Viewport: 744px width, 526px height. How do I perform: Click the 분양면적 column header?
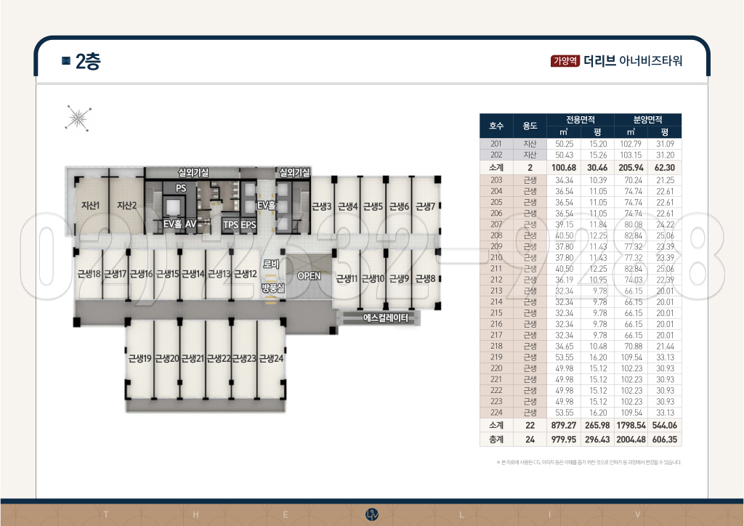pos(647,120)
